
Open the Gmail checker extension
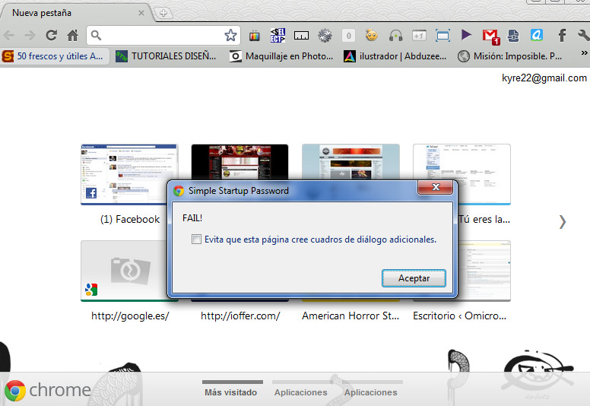pos(490,36)
